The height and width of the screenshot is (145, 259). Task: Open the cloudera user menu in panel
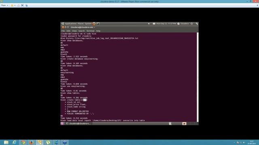pyautogui.click(x=183, y=24)
